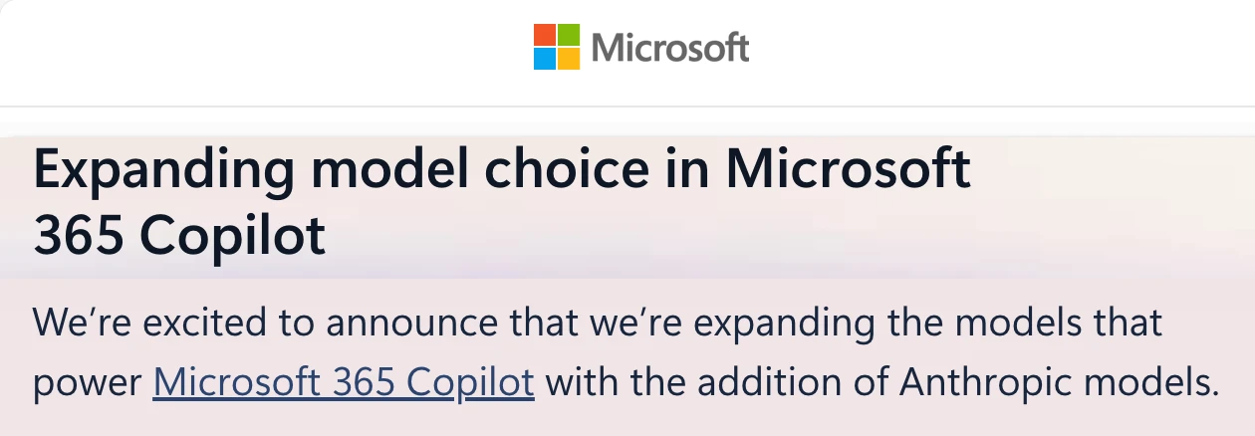Click the Microsoft four-square logo icon
This screenshot has height=436, width=1255.
[556, 47]
